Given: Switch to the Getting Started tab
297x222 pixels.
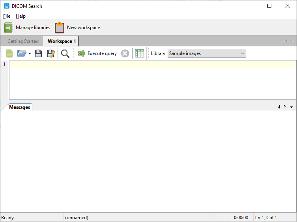Looking at the screenshot, I should coord(23,41).
